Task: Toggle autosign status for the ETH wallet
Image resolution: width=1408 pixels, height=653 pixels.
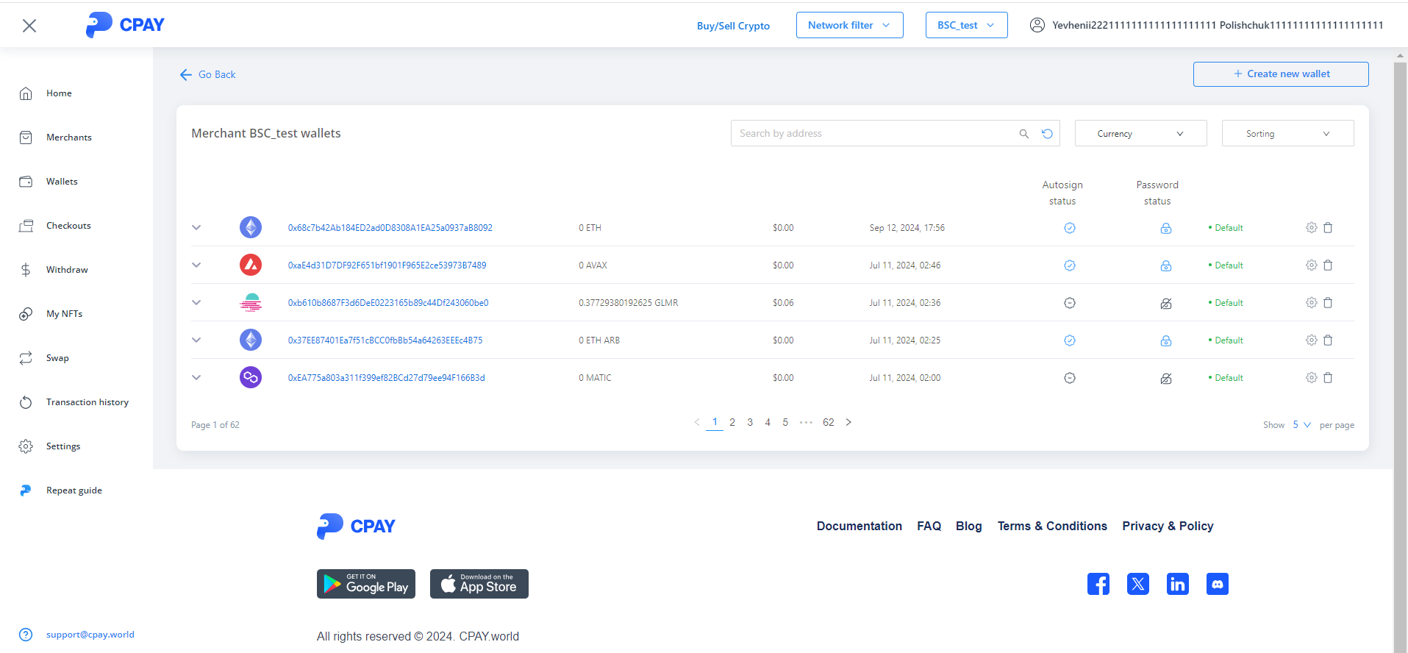Action: 1069,228
